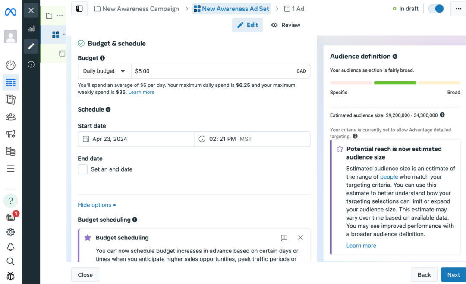Open the Billing coins stack icon
This screenshot has height=284, width=466.
[11, 151]
